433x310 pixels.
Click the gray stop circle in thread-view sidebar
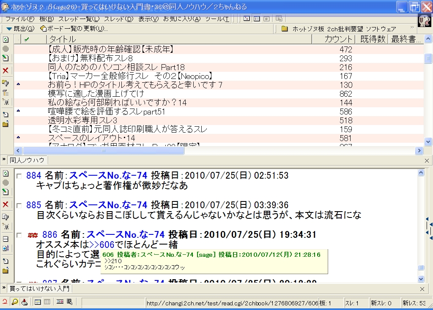pyautogui.click(x=5, y=182)
